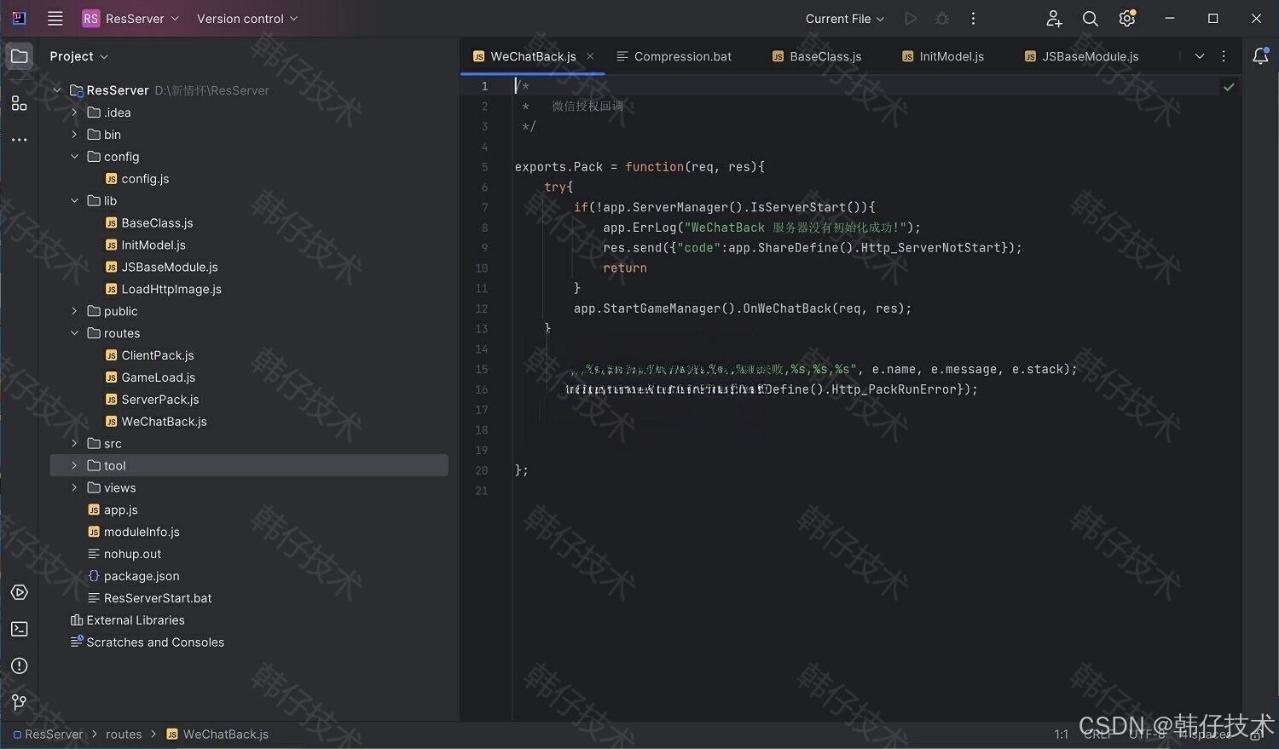Expand the src folder

pyautogui.click(x=74, y=444)
